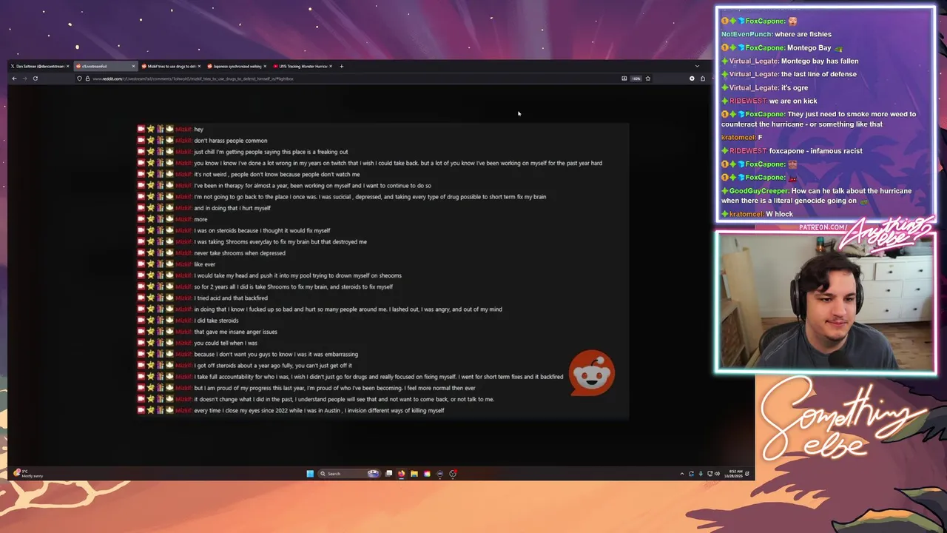The image size is (947, 533).
Task: Click the chat line 'never take shrooms when depressed'
Action: click(x=239, y=253)
